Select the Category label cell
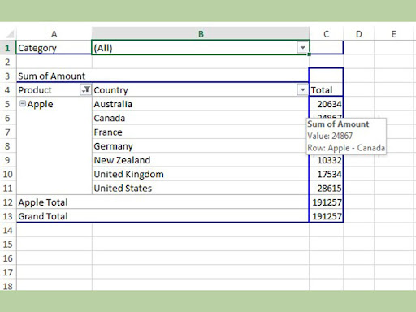This screenshot has width=416, height=312. pos(54,48)
